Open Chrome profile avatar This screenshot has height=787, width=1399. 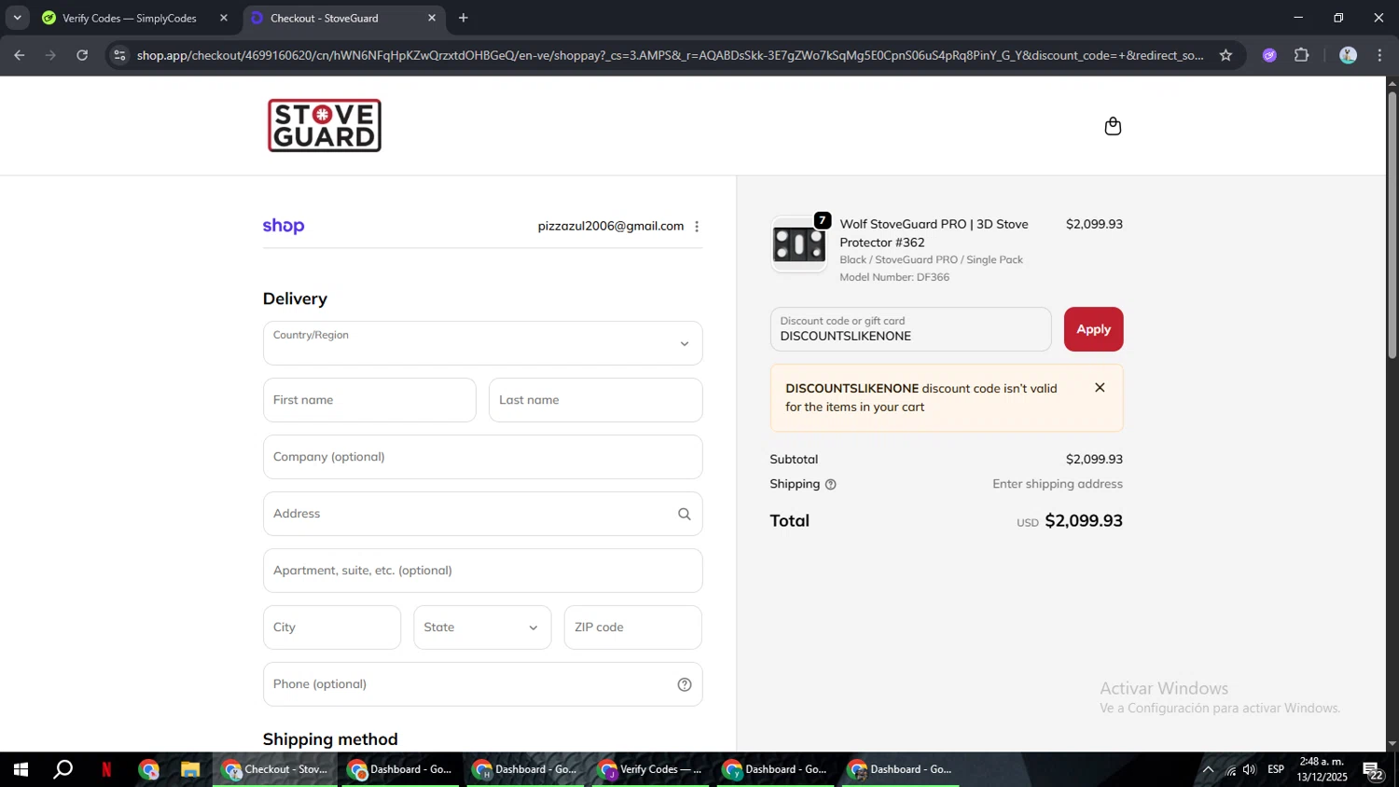(x=1348, y=55)
